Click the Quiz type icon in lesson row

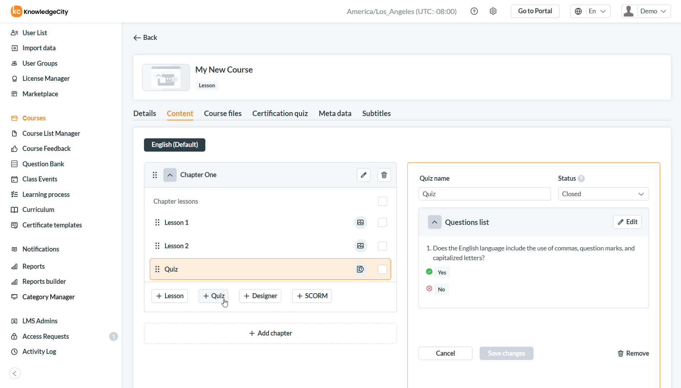tap(360, 269)
